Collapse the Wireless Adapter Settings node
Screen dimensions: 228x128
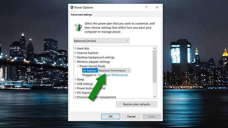point(75,62)
